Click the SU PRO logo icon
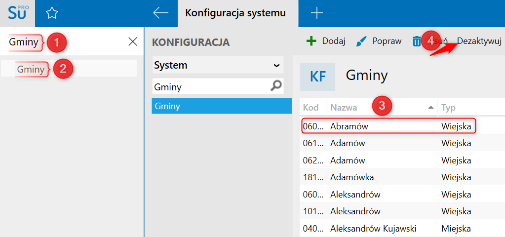The width and height of the screenshot is (505, 237). coord(18,13)
